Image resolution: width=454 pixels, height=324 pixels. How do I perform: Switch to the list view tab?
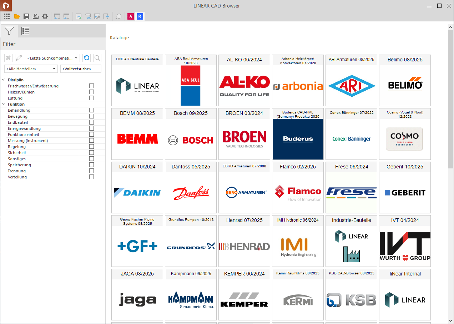point(26,31)
